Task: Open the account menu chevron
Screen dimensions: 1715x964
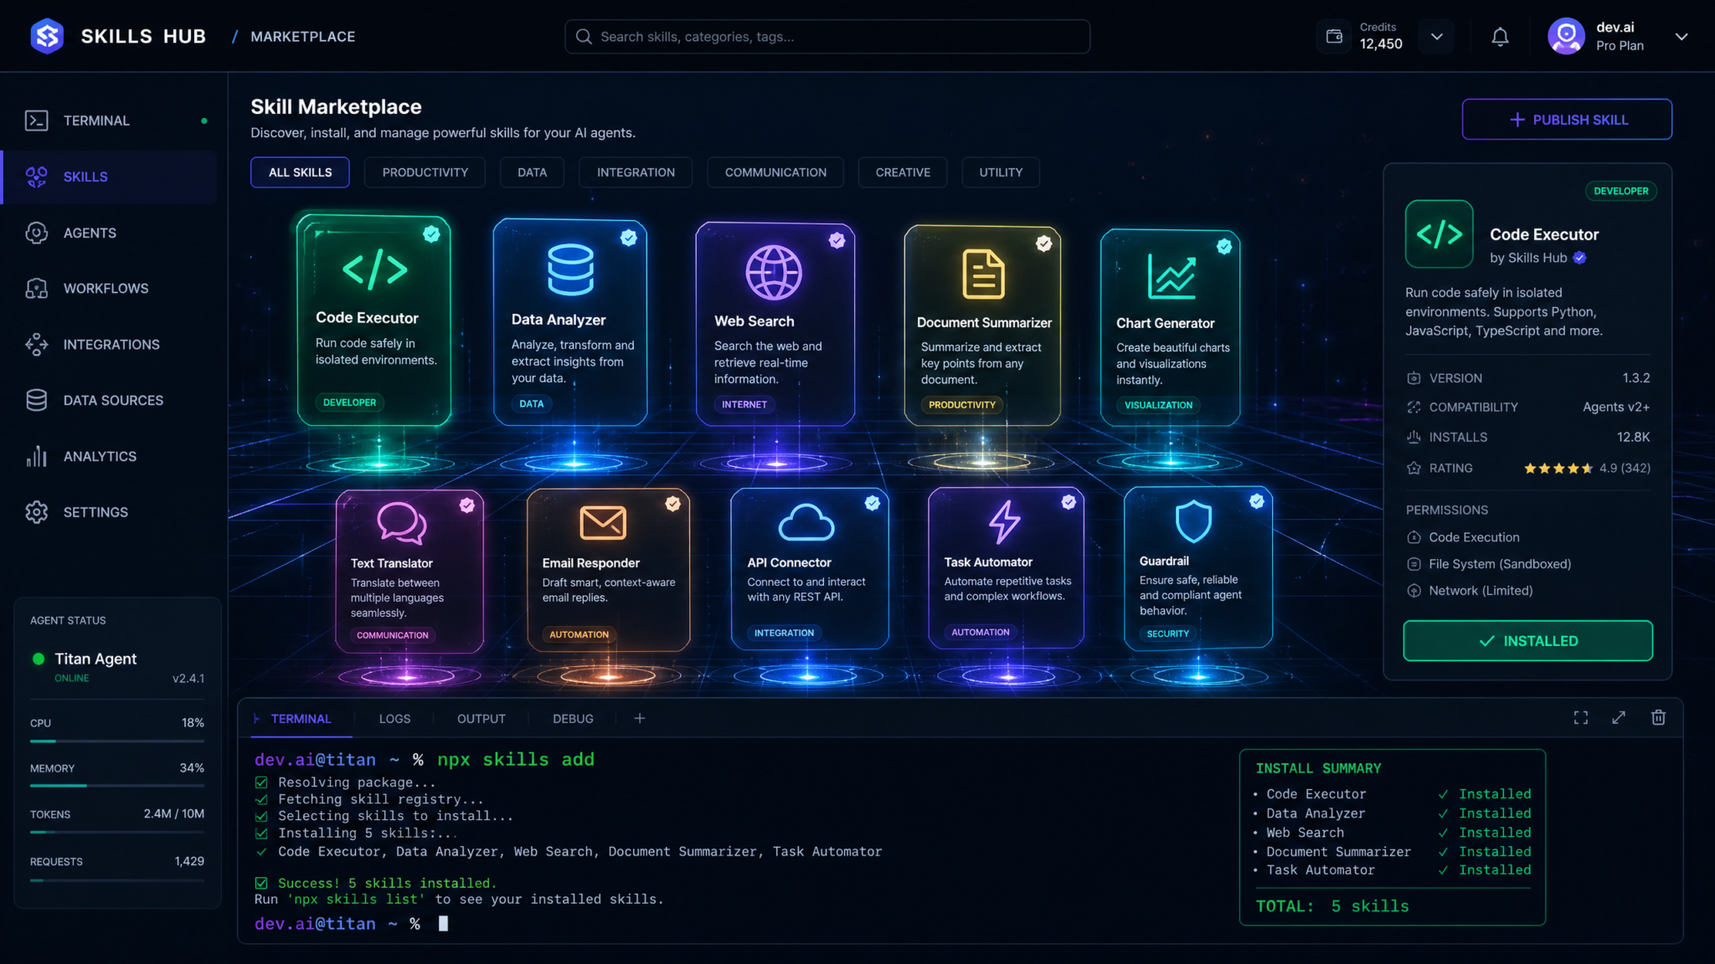Action: click(1681, 37)
